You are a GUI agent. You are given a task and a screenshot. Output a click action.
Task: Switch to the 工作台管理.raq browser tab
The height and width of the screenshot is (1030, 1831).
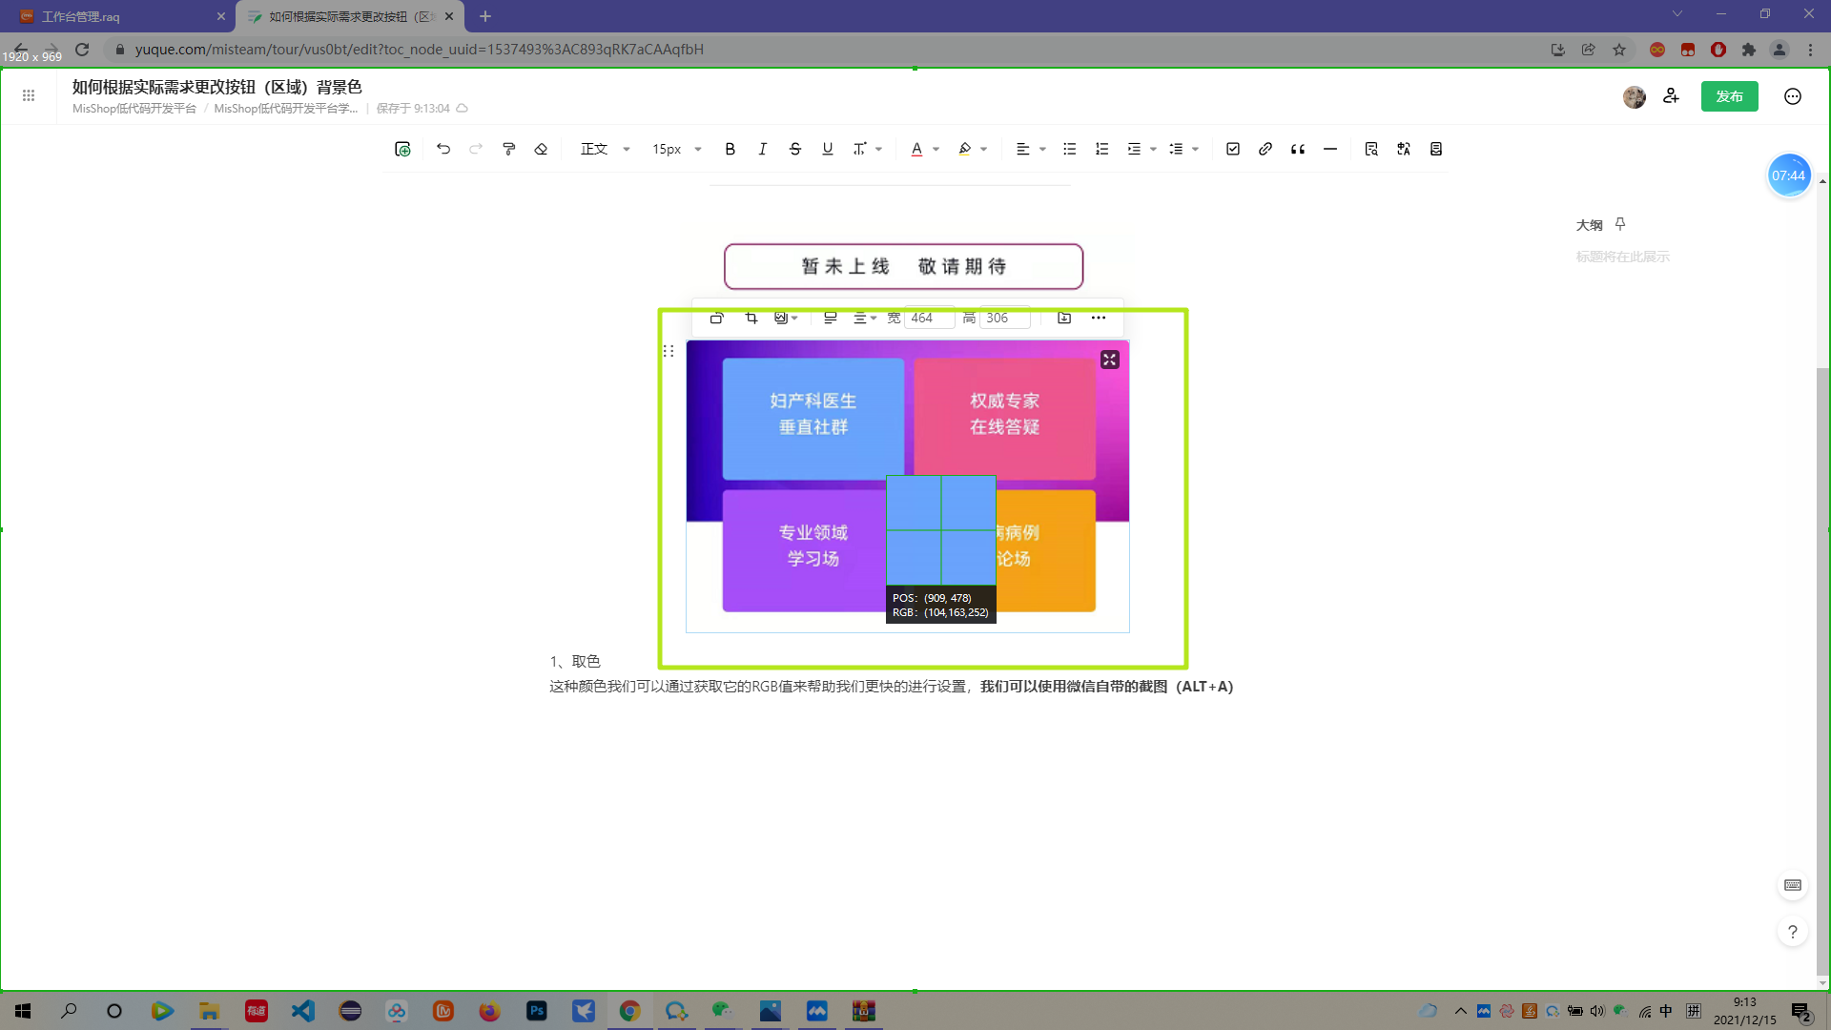point(81,16)
